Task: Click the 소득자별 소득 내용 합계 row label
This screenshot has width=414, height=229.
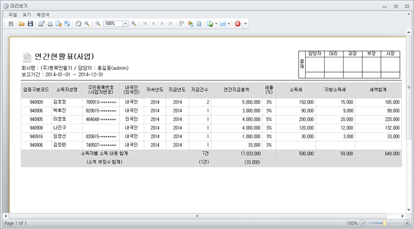Action: (105, 153)
